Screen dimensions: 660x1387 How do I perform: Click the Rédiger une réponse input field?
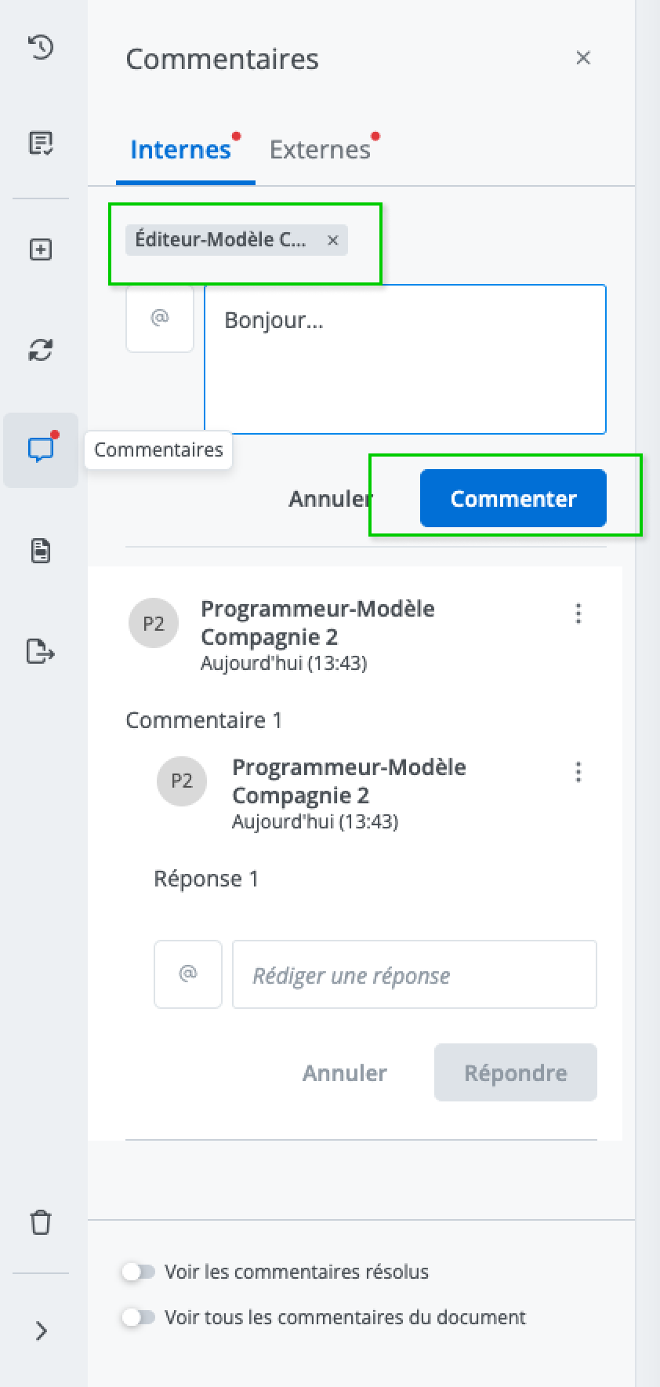[x=414, y=974]
